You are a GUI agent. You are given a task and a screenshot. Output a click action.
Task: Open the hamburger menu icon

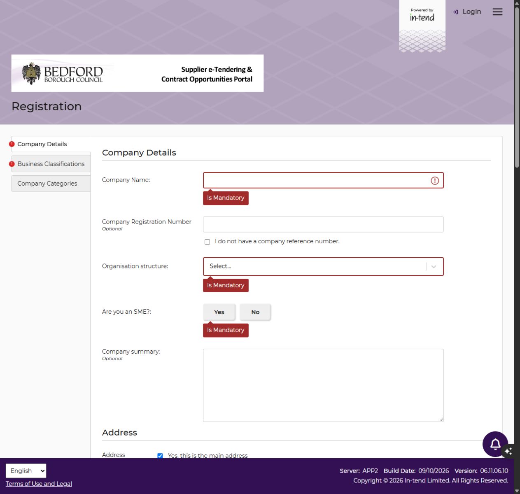(x=497, y=12)
